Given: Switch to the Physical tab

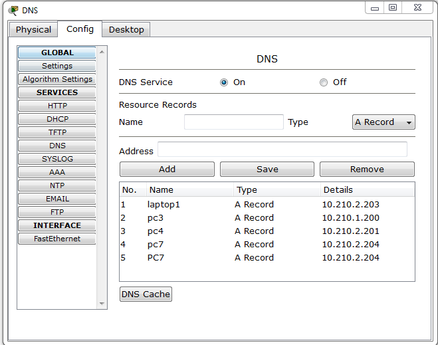Looking at the screenshot, I should 33,30.
